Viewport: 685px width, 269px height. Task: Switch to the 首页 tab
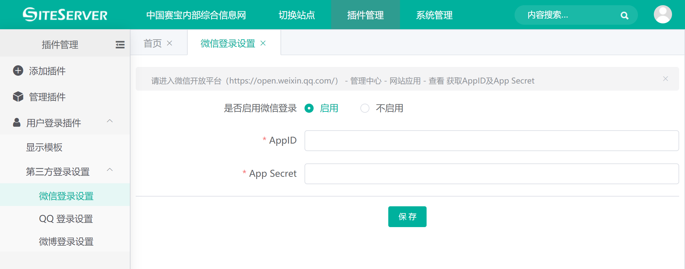coord(153,43)
